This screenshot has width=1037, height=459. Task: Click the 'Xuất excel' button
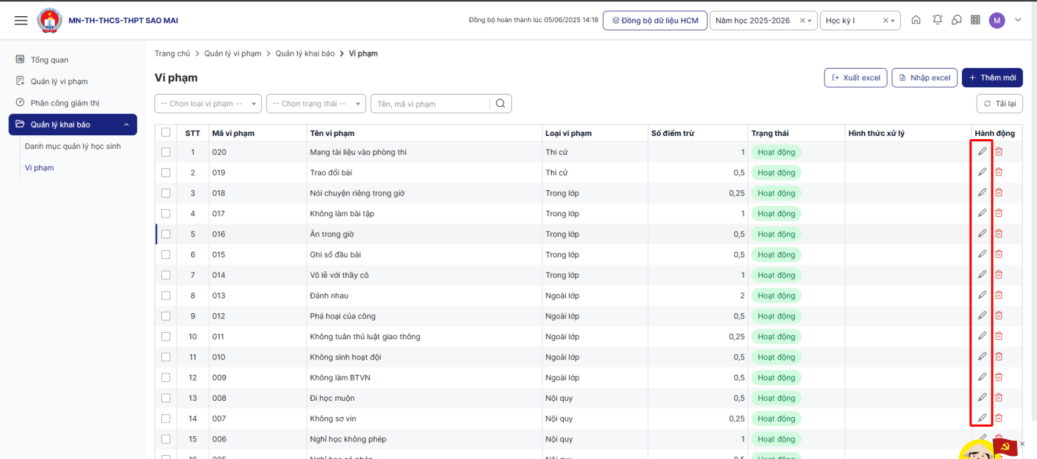tap(856, 78)
